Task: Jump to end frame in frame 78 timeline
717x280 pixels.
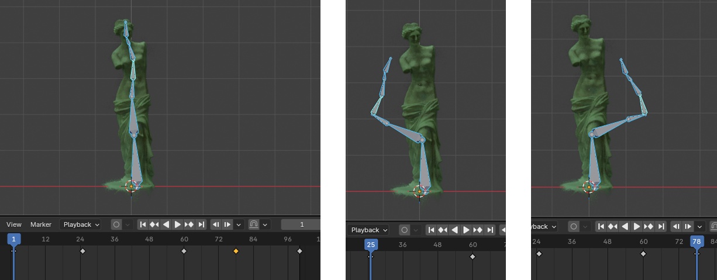Action: [660, 226]
